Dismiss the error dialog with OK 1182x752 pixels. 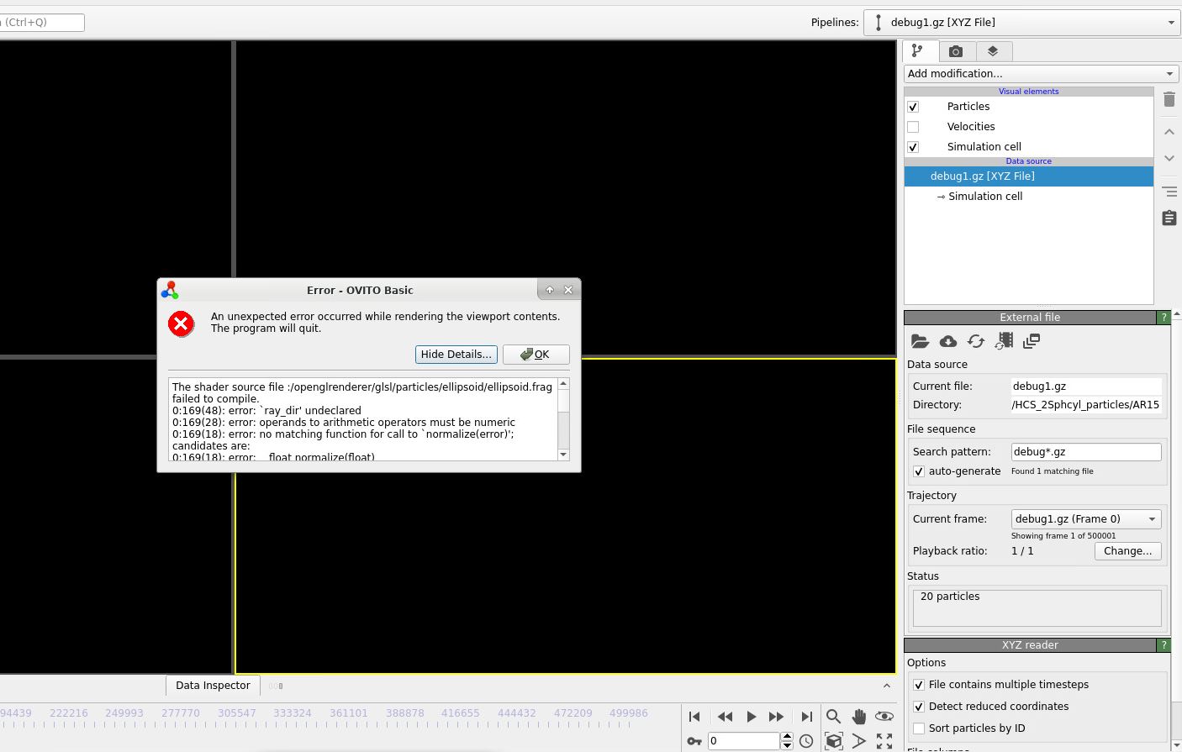536,354
